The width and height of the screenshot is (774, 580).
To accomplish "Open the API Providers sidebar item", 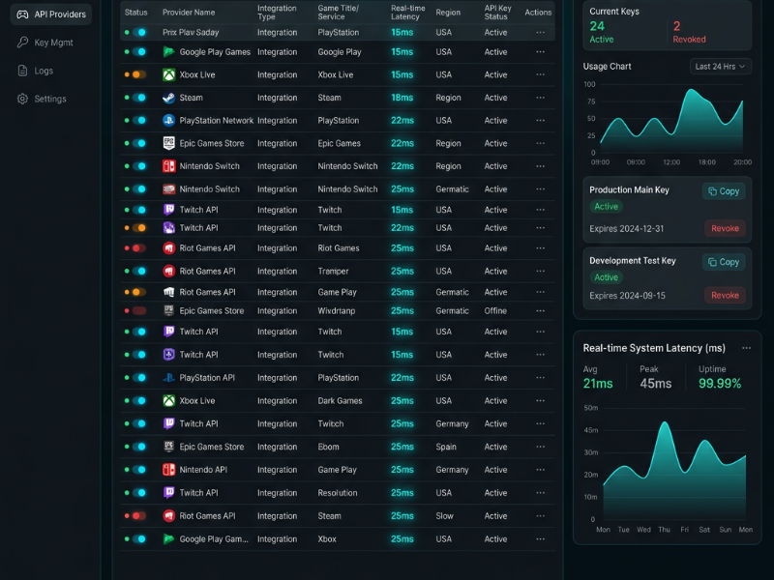I will [51, 14].
